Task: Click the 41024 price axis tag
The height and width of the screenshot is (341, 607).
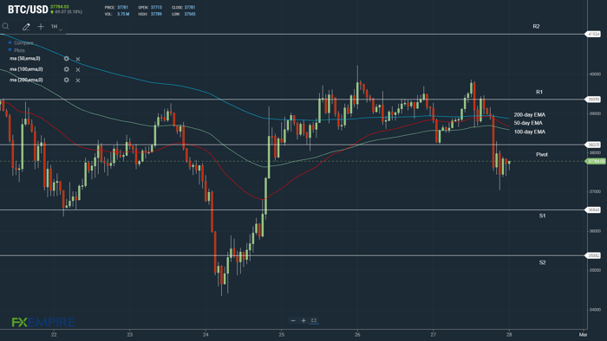Action: tap(593, 35)
